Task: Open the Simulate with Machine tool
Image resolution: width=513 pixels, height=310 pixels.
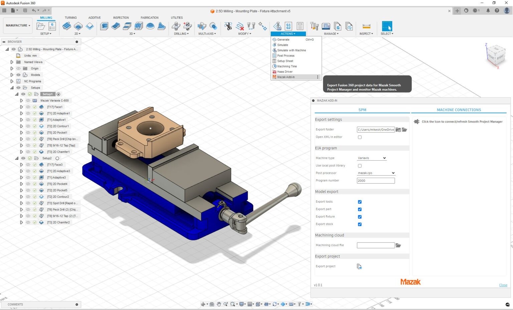Action: [290, 50]
